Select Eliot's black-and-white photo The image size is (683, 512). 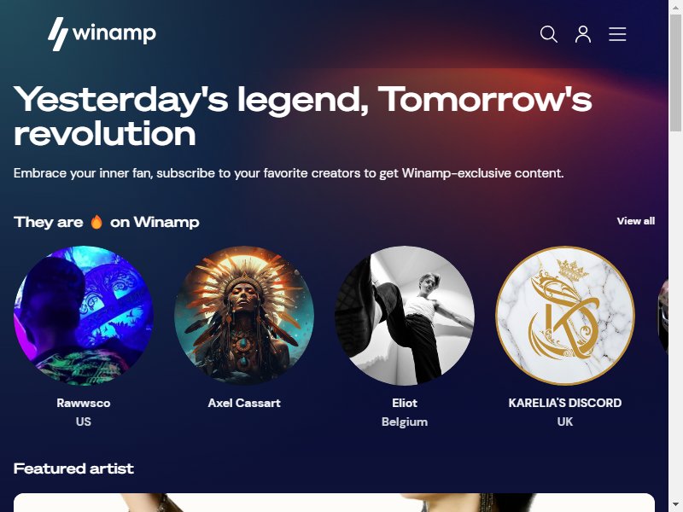405,316
